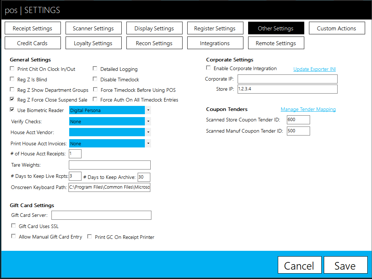Enable Force Timeclock Before Using POS
This screenshot has width=372, height=279.
tap(95, 90)
